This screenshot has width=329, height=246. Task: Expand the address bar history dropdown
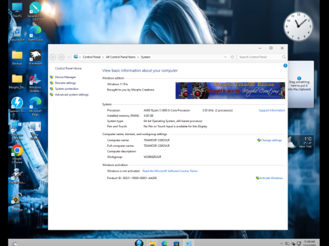(x=225, y=57)
